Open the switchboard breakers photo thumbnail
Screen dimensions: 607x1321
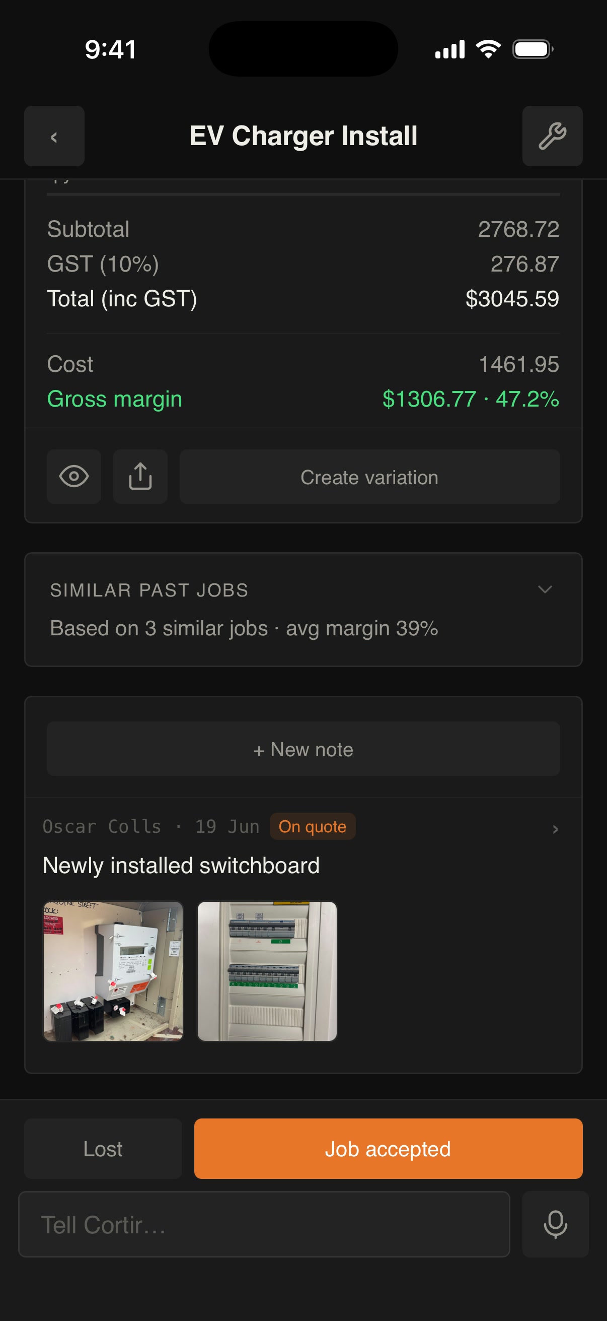pos(267,971)
